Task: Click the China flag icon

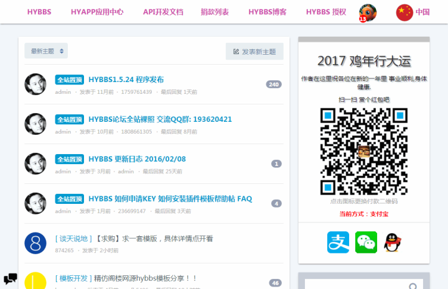Action: point(404,12)
